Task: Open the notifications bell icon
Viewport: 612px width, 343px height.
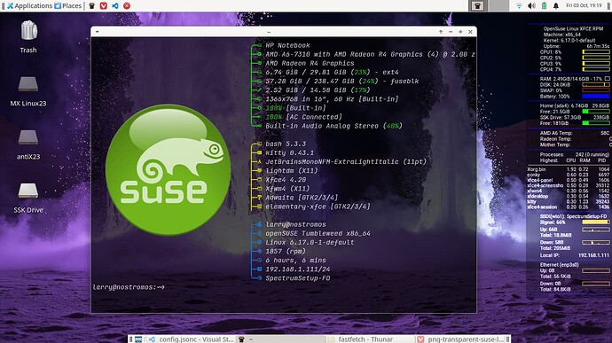Action: coord(556,6)
